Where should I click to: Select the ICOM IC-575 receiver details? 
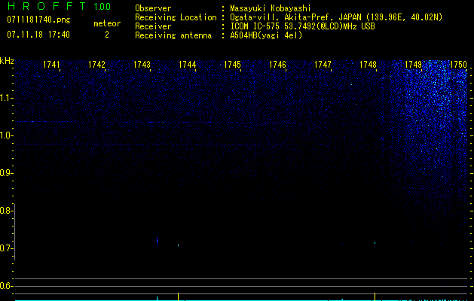(x=302, y=26)
